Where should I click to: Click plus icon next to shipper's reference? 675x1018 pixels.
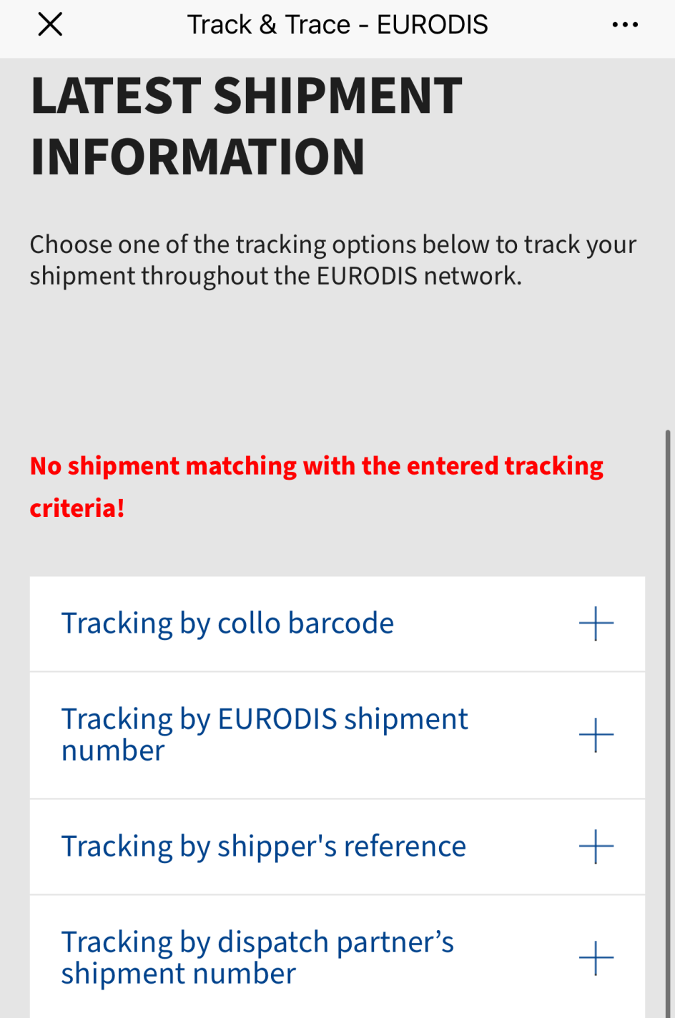(x=596, y=847)
